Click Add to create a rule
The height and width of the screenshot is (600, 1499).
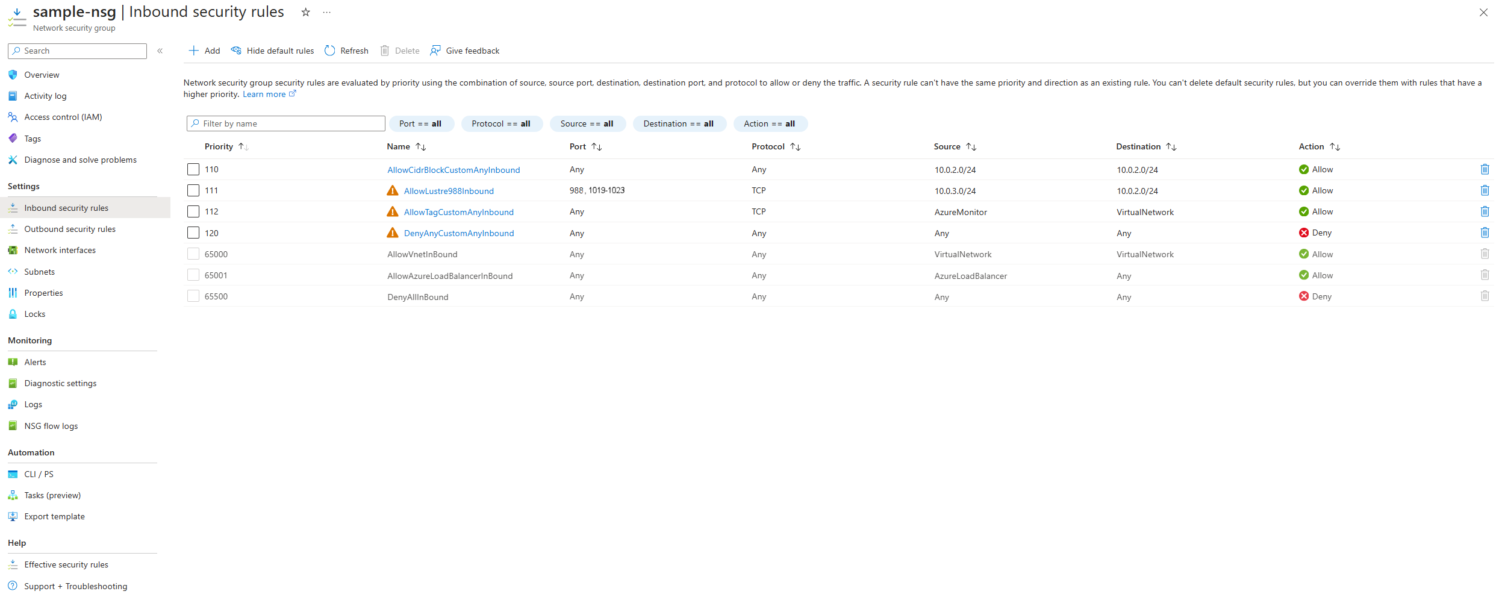pos(205,51)
